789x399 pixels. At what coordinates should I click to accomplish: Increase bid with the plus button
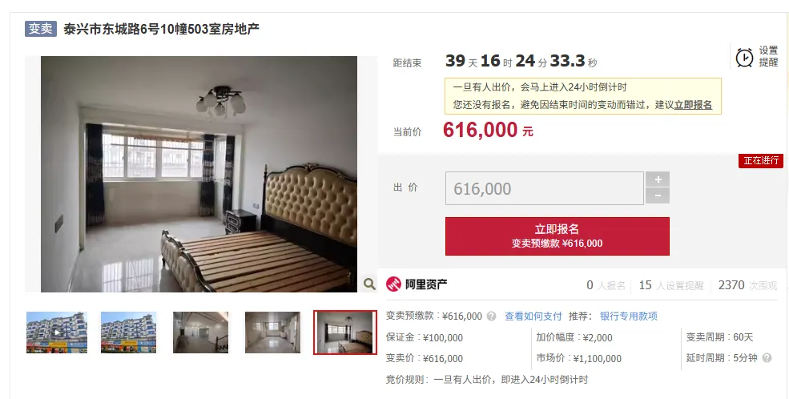[x=658, y=179]
